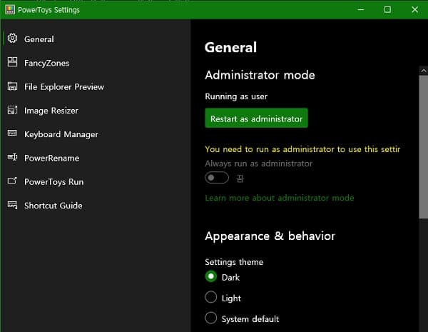Image resolution: width=428 pixels, height=332 pixels.
Task: Go to File Explorer Preview settings
Action: (96, 86)
